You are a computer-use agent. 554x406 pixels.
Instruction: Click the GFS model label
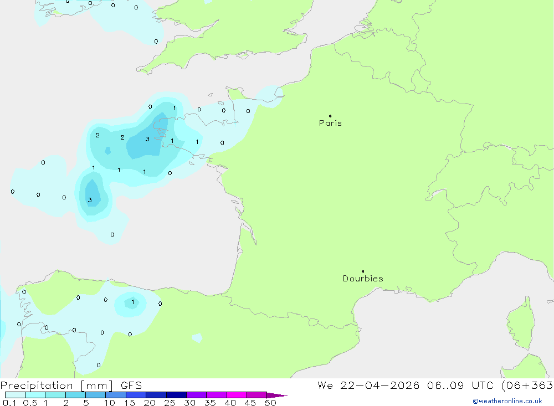click(131, 386)
